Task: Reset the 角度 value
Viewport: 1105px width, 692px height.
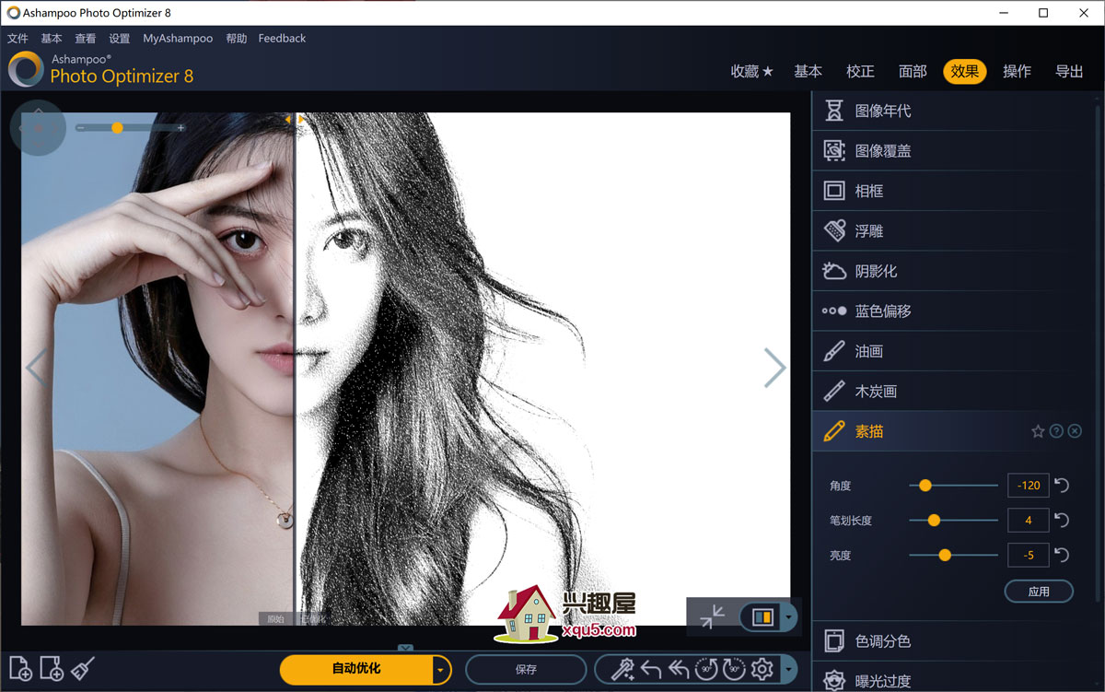Action: point(1062,485)
